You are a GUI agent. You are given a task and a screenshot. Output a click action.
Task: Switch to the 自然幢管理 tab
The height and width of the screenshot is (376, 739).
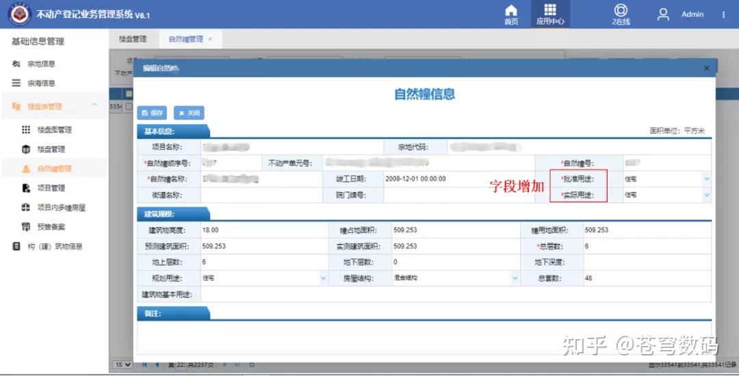click(x=186, y=39)
